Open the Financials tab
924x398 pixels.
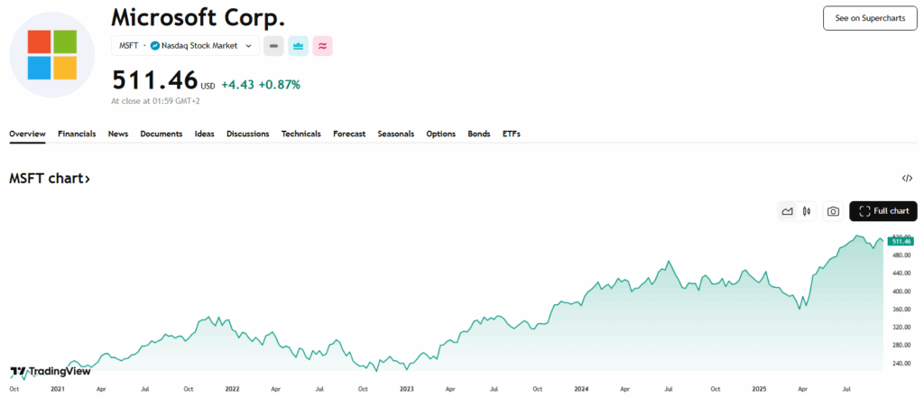tap(77, 134)
